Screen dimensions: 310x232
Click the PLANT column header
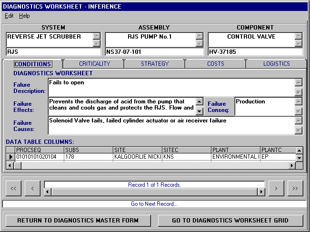click(x=236, y=150)
